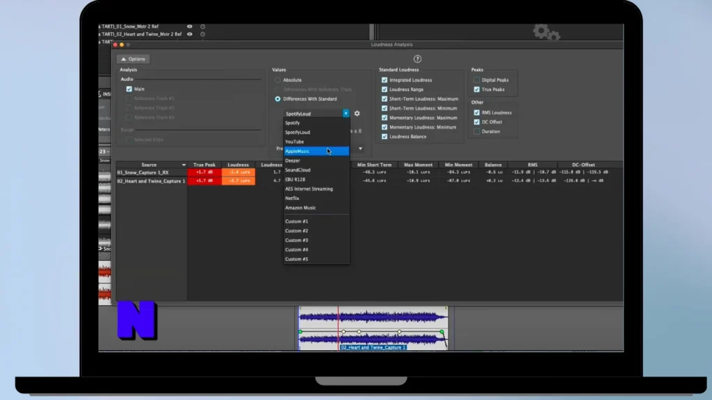Click True Peak column header
The width and height of the screenshot is (712, 400).
point(204,165)
